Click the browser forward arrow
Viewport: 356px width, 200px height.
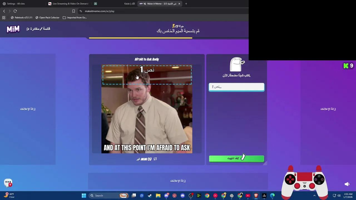(9, 11)
